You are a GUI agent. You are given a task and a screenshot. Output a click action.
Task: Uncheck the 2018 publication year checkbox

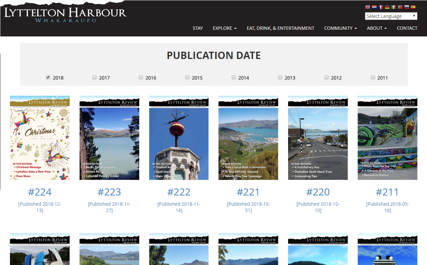pos(48,77)
